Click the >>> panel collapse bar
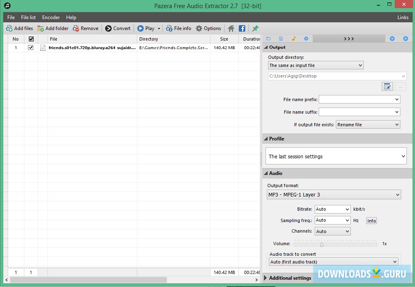Image resolution: width=415 pixels, height=287 pixels. (x=349, y=39)
